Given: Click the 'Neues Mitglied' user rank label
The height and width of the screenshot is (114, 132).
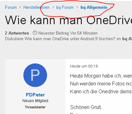Looking at the screenshot, I should [35, 101].
